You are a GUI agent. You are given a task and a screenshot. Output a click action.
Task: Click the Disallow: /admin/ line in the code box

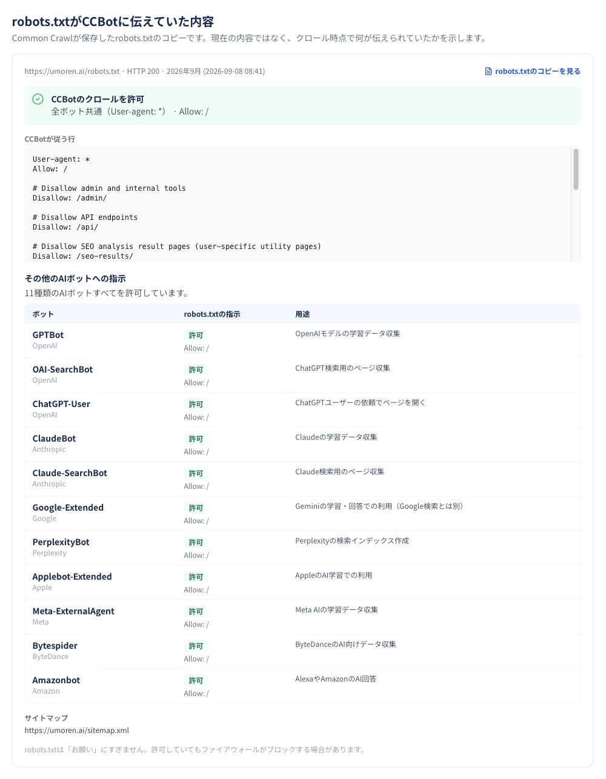70,198
